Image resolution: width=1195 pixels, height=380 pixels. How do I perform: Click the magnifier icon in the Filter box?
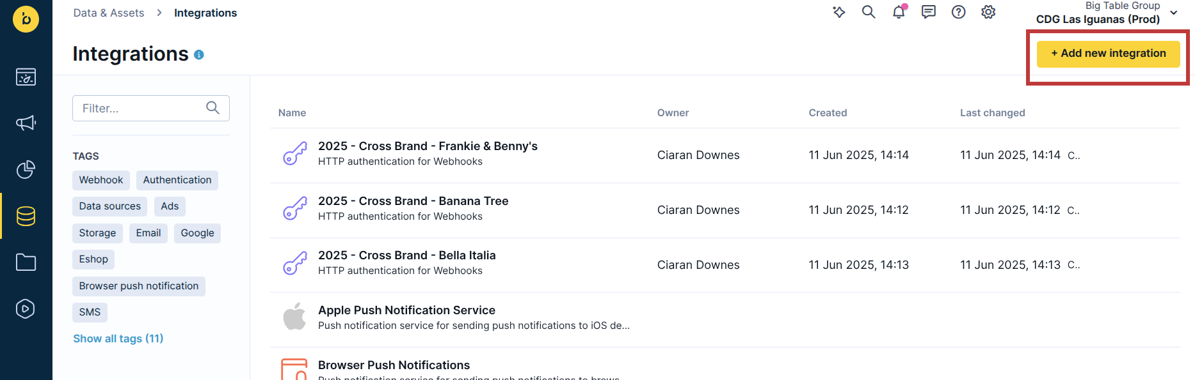(213, 108)
